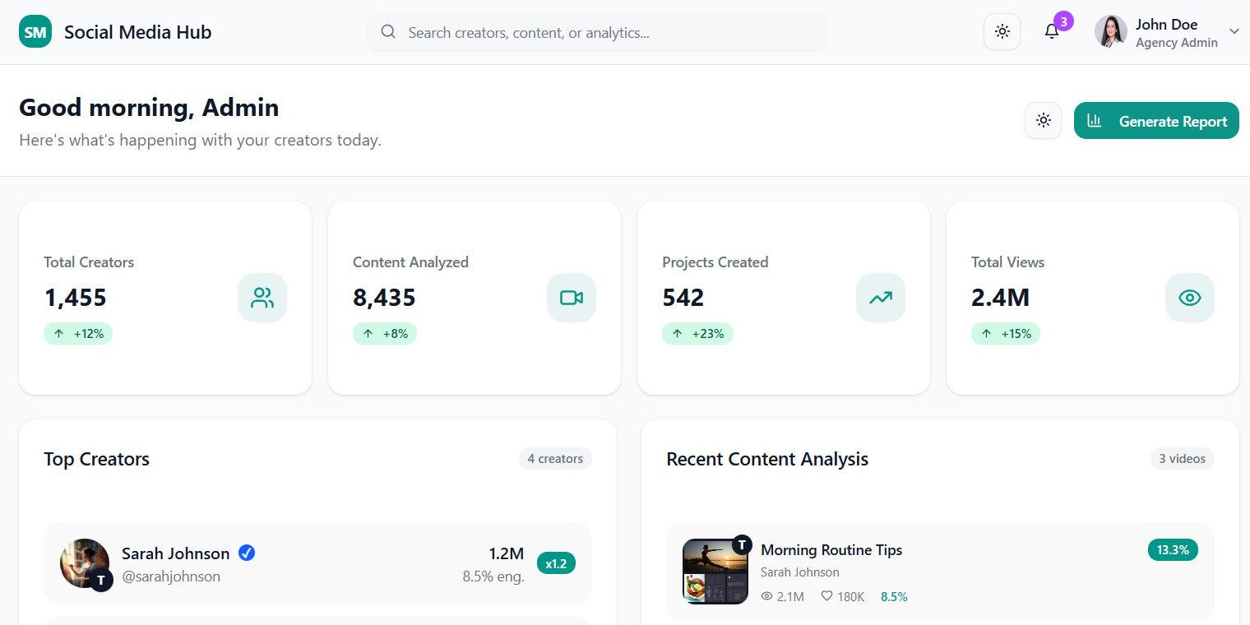Expand the John Doe account dropdown

(1234, 32)
